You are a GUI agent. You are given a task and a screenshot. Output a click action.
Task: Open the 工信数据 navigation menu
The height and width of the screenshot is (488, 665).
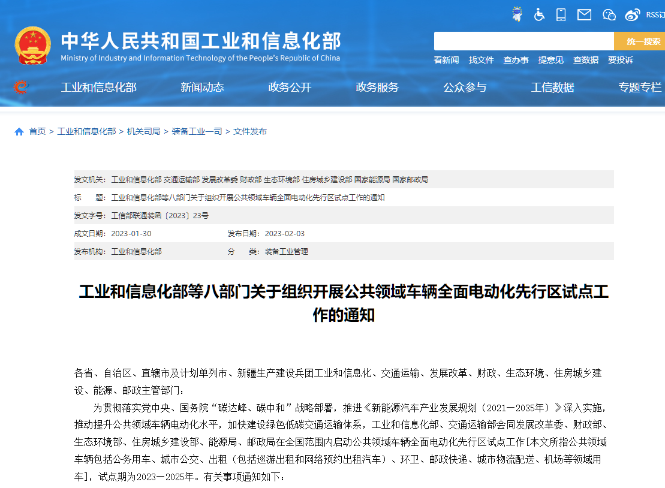tap(552, 88)
